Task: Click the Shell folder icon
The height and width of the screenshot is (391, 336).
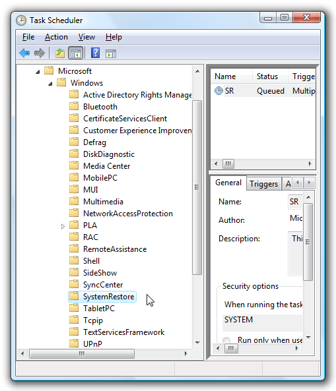Action: tap(74, 260)
